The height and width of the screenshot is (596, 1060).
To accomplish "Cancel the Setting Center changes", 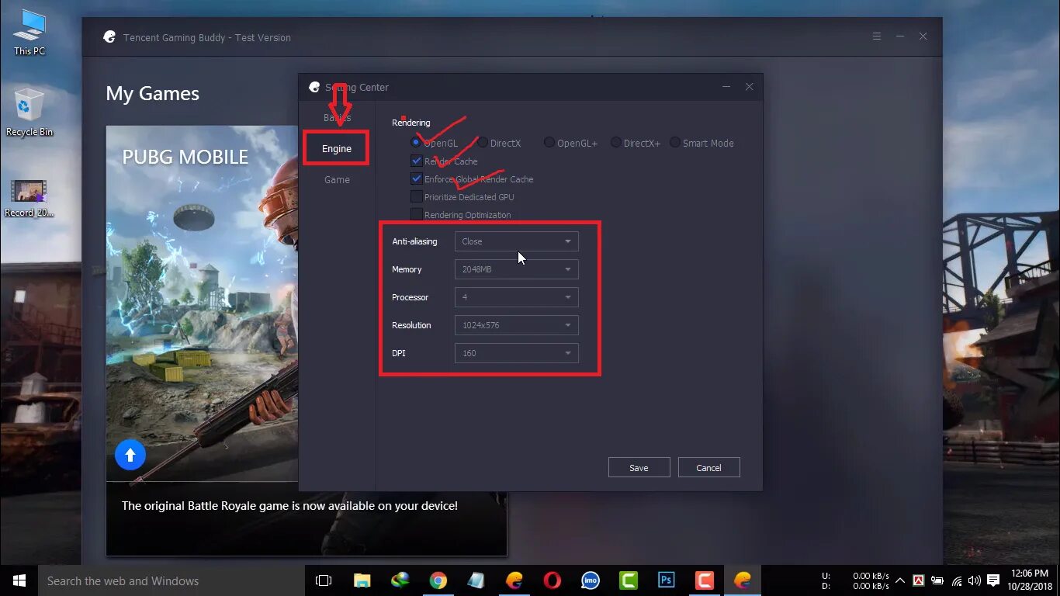I will point(708,467).
